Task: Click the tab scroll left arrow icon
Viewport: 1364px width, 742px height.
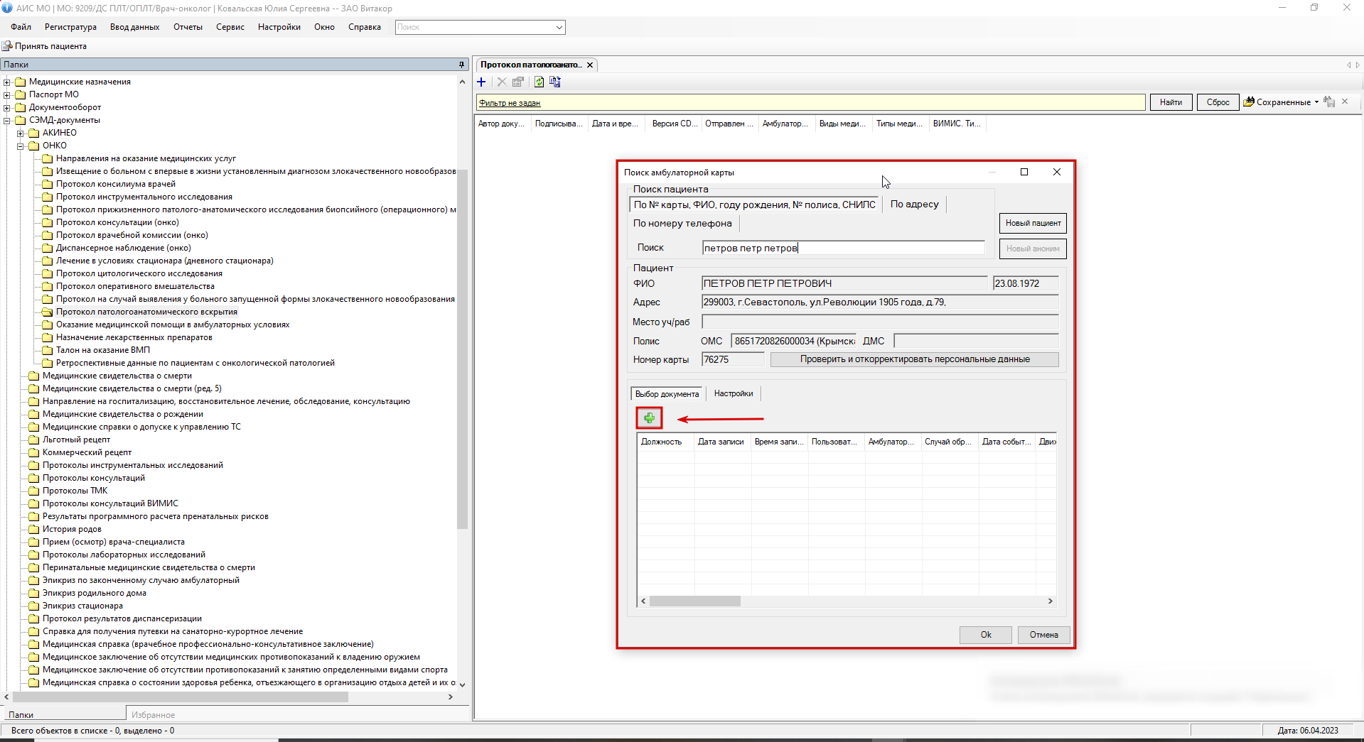Action: (1348, 65)
